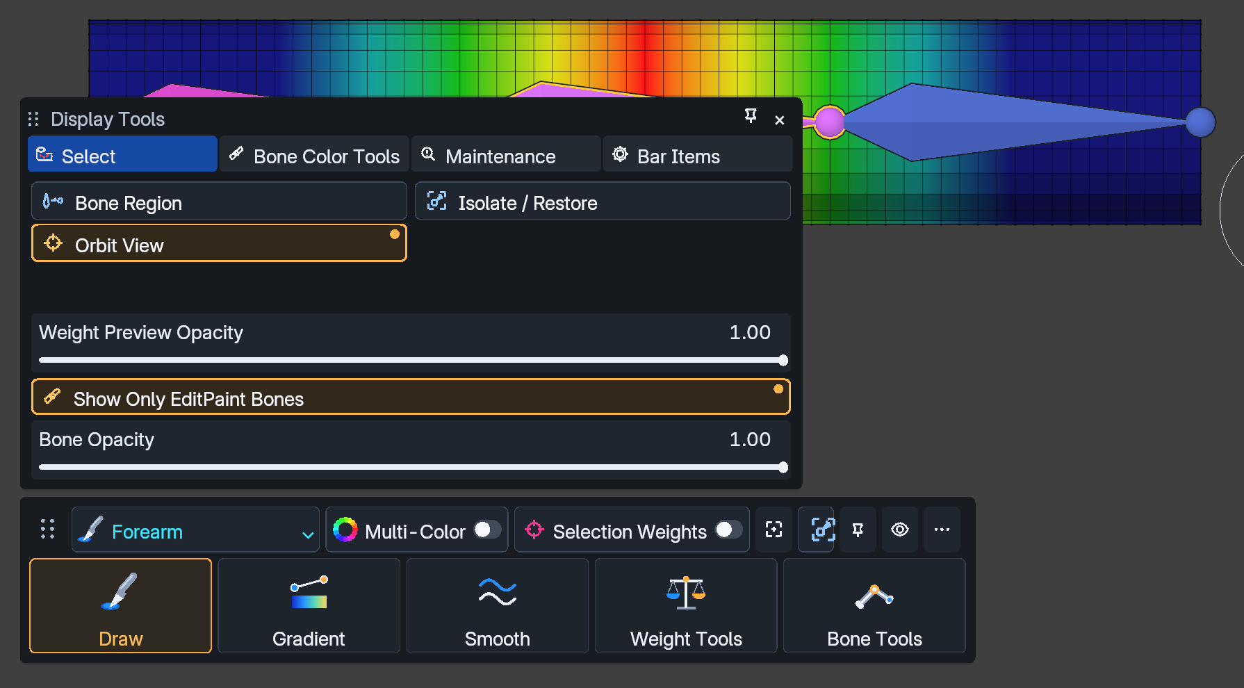Viewport: 1244px width, 688px height.
Task: Toggle Orbit View option
Action: (219, 243)
